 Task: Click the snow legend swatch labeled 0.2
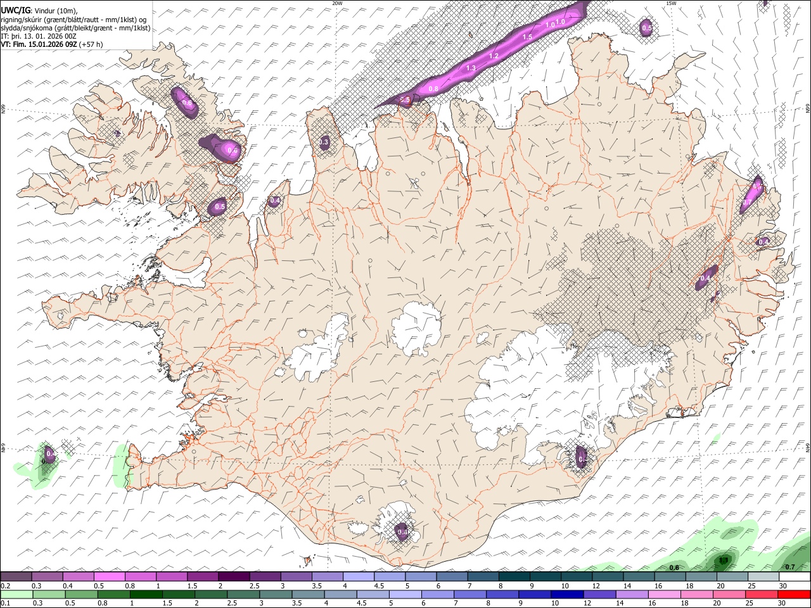(x=16, y=577)
